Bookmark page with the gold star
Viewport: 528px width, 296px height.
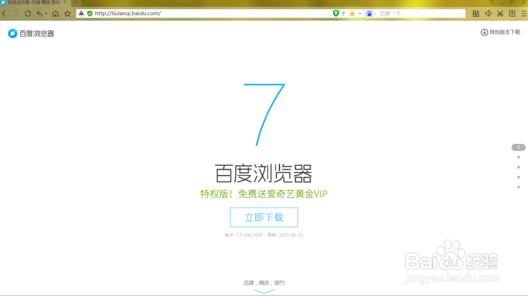click(352, 14)
